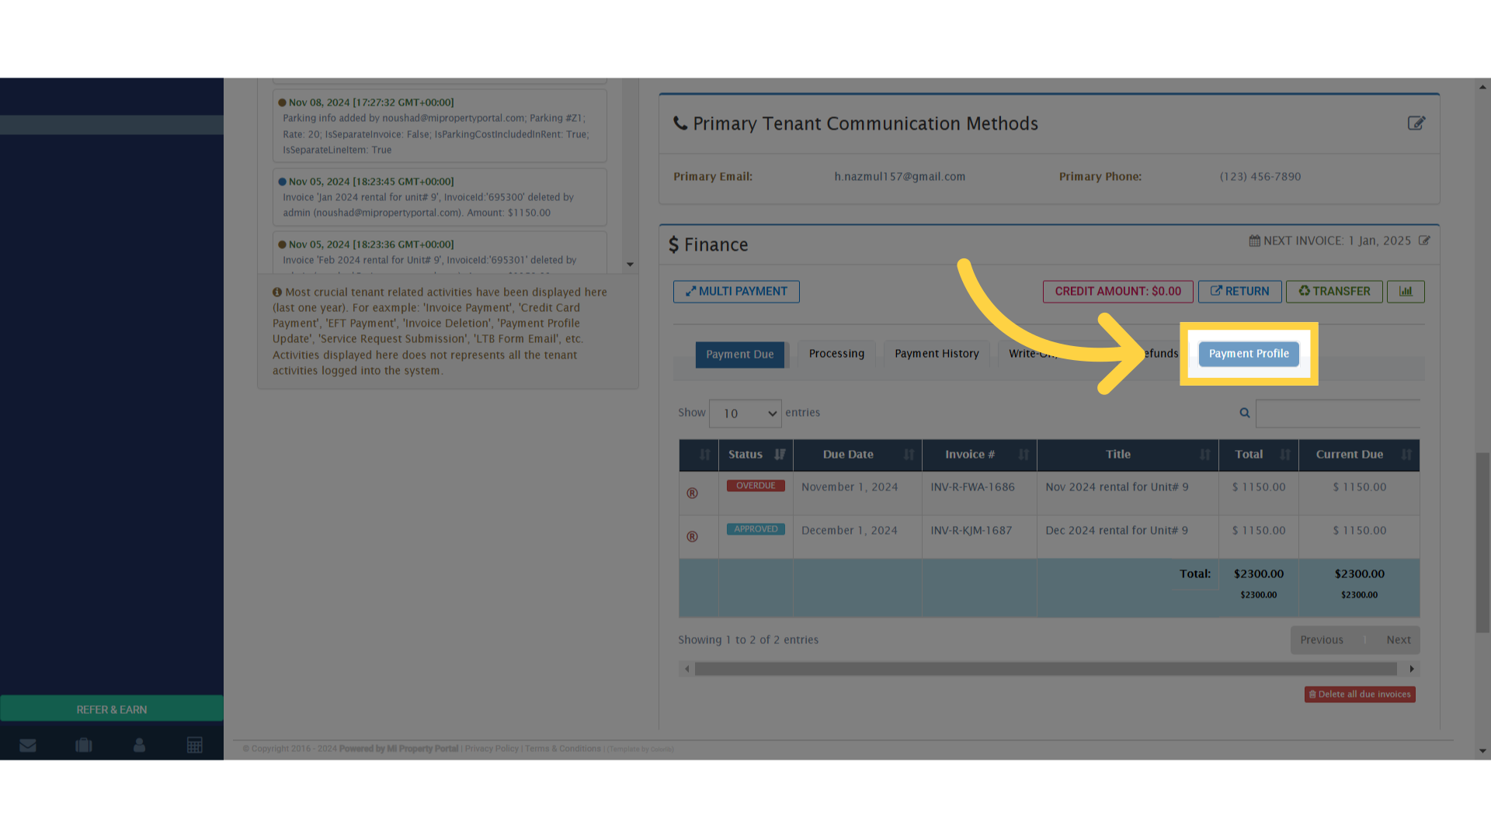
Task: Click the page vertical scrollbar up arrow
Action: coord(1483,87)
